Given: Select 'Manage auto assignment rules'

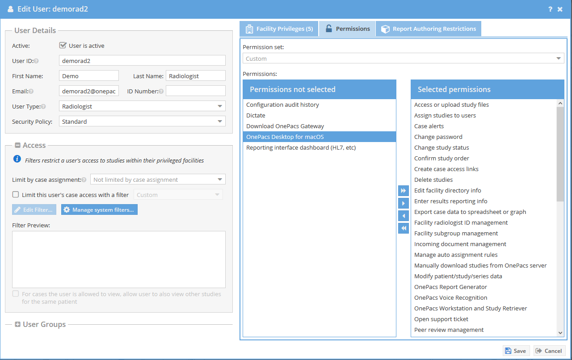Looking at the screenshot, I should (484, 255).
